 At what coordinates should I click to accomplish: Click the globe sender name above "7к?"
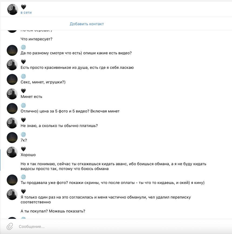pyautogui.click(x=23, y=134)
